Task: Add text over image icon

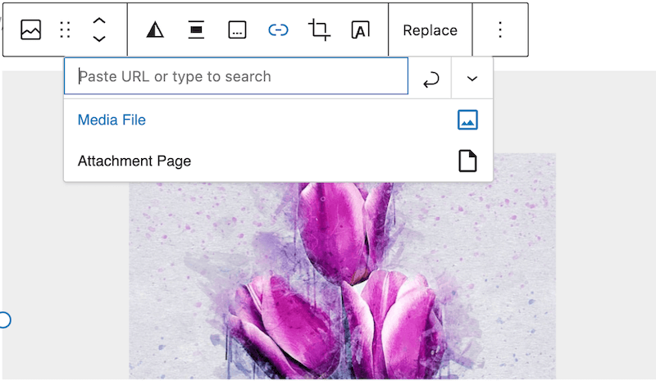Action: 360,29
